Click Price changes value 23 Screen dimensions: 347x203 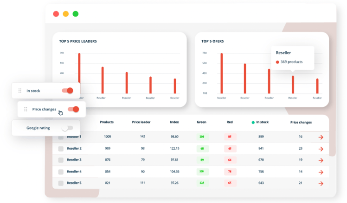[301, 148]
